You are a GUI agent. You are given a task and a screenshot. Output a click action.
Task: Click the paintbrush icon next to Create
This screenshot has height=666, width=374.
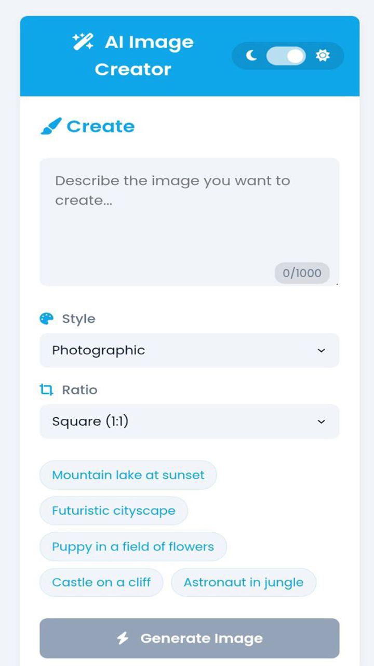[52, 125]
